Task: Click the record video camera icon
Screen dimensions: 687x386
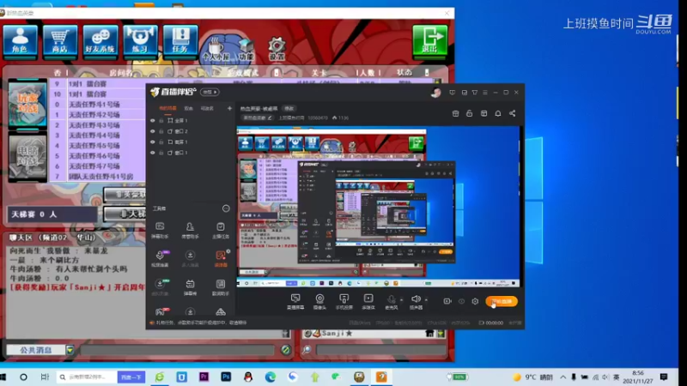Action: (x=447, y=301)
